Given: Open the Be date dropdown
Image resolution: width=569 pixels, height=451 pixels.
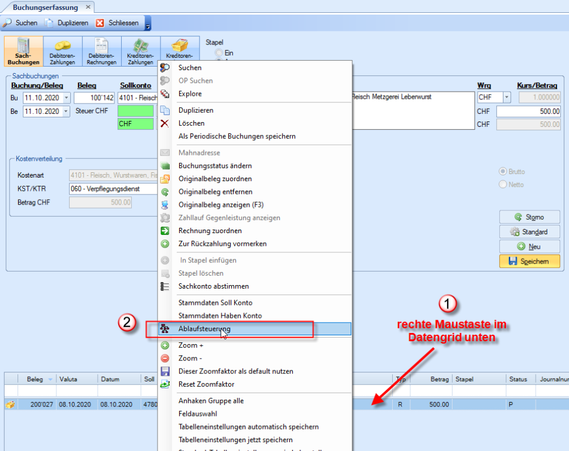Looking at the screenshot, I should tap(66, 111).
